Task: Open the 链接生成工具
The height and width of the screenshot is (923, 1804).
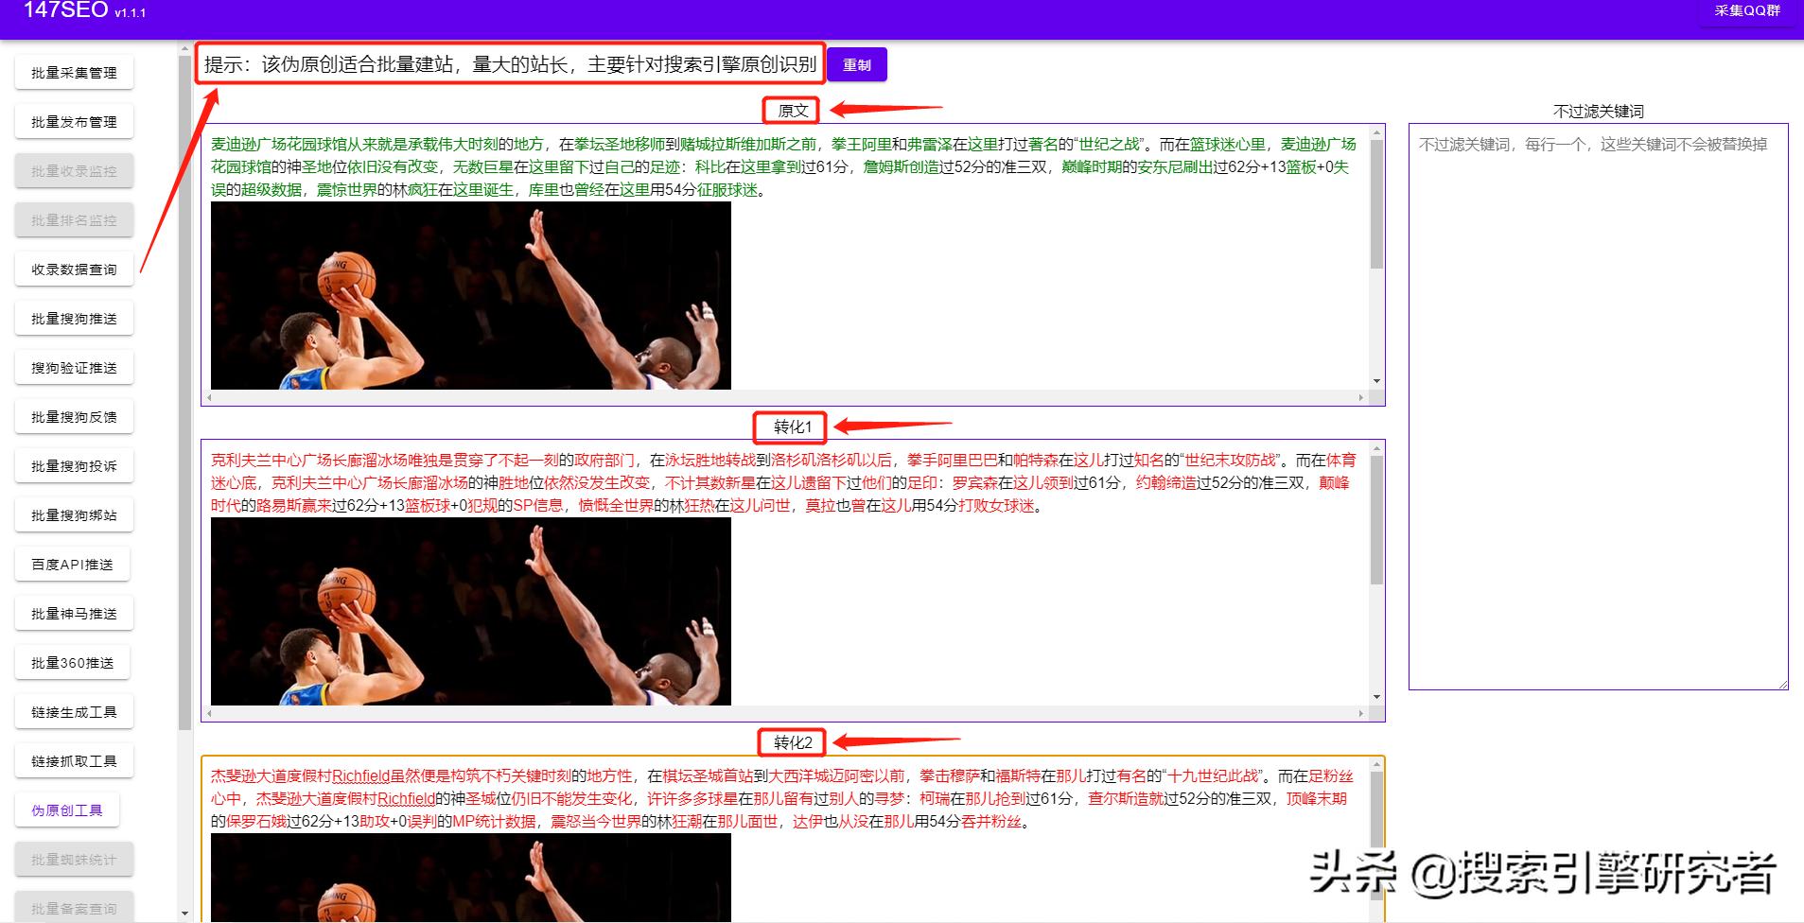Action: click(73, 710)
